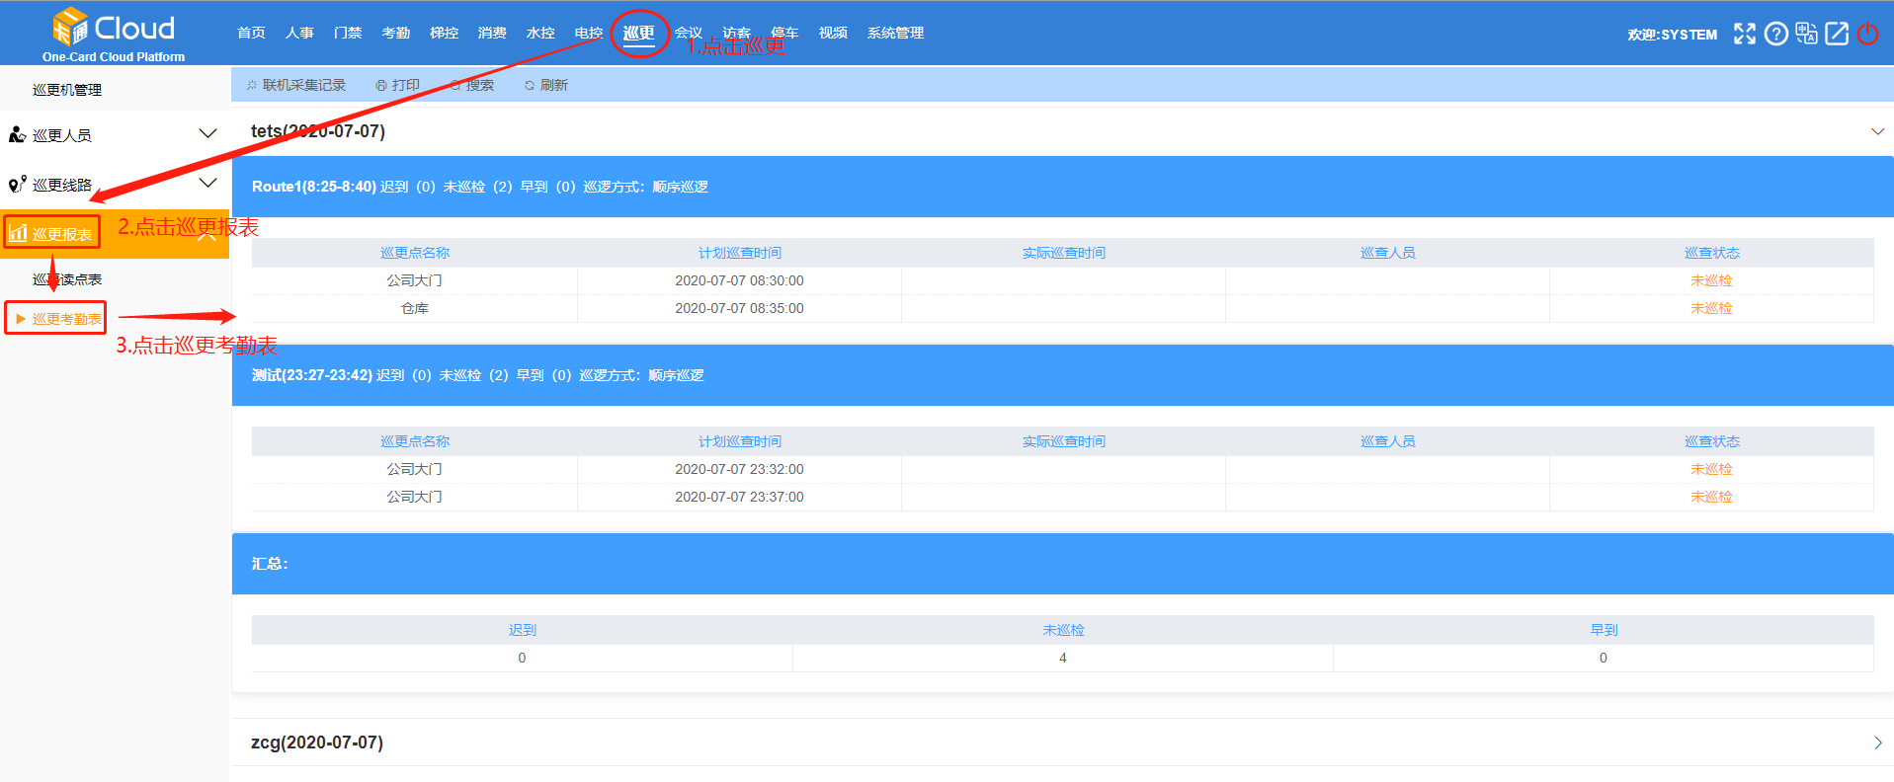Click the open-in-new-window icon
Screen dimensions: 1894x782
click(1837, 34)
